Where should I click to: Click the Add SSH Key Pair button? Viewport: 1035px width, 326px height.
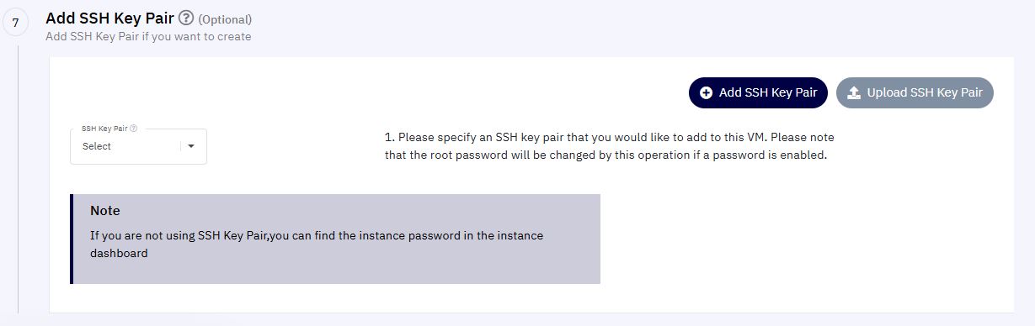[x=758, y=92]
